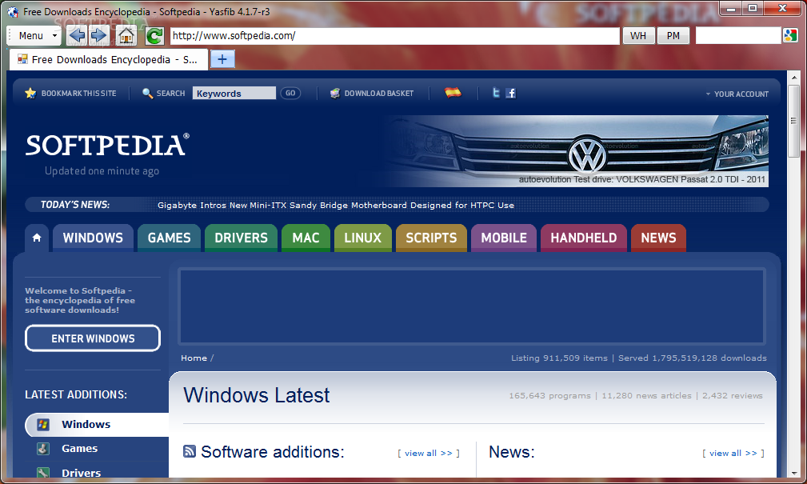Click the vertical scrollbar thumb
The image size is (807, 484).
coord(793,121)
